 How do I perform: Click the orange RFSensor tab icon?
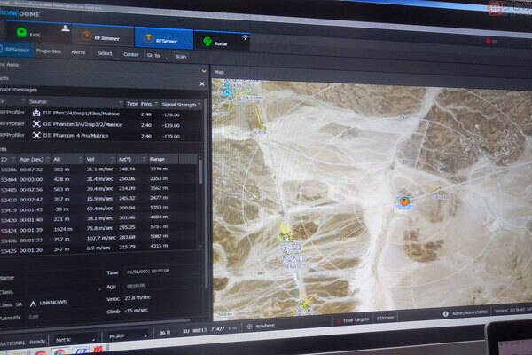(x=148, y=38)
